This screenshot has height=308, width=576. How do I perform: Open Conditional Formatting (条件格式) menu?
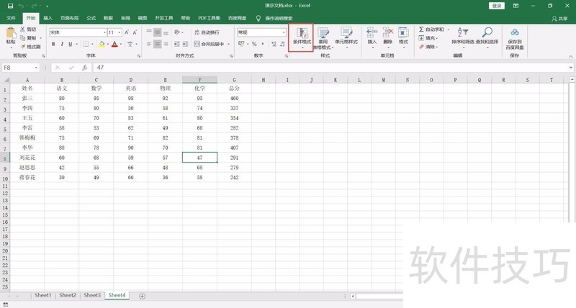(x=302, y=38)
